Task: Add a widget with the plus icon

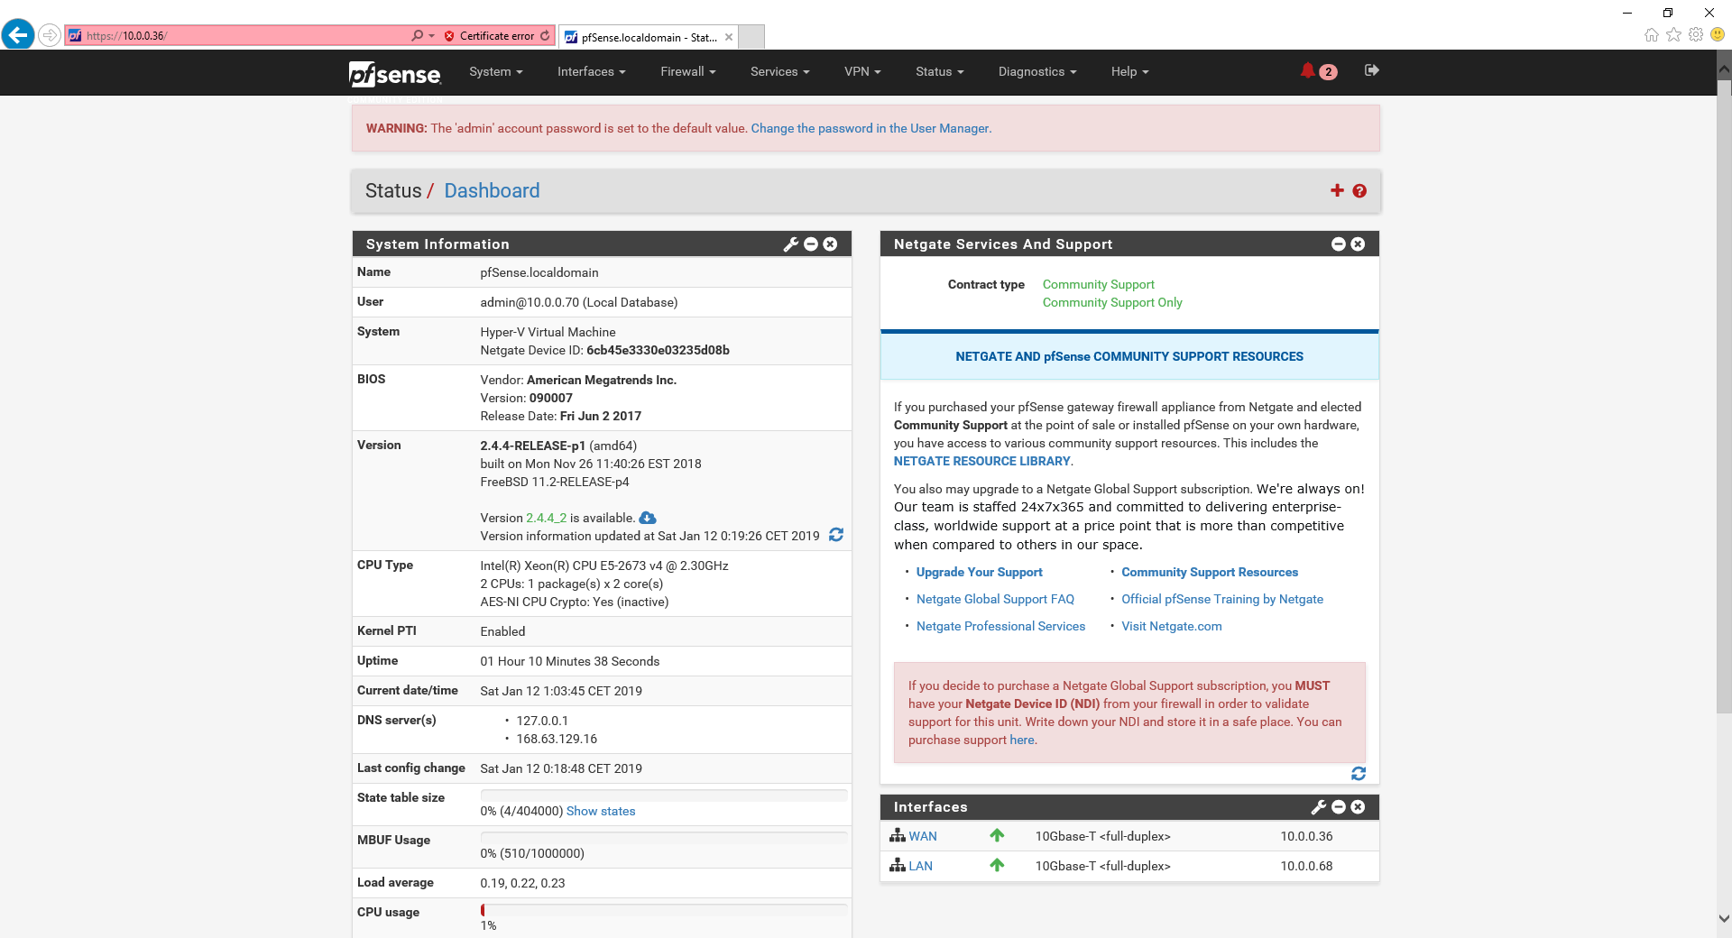Action: (1337, 190)
